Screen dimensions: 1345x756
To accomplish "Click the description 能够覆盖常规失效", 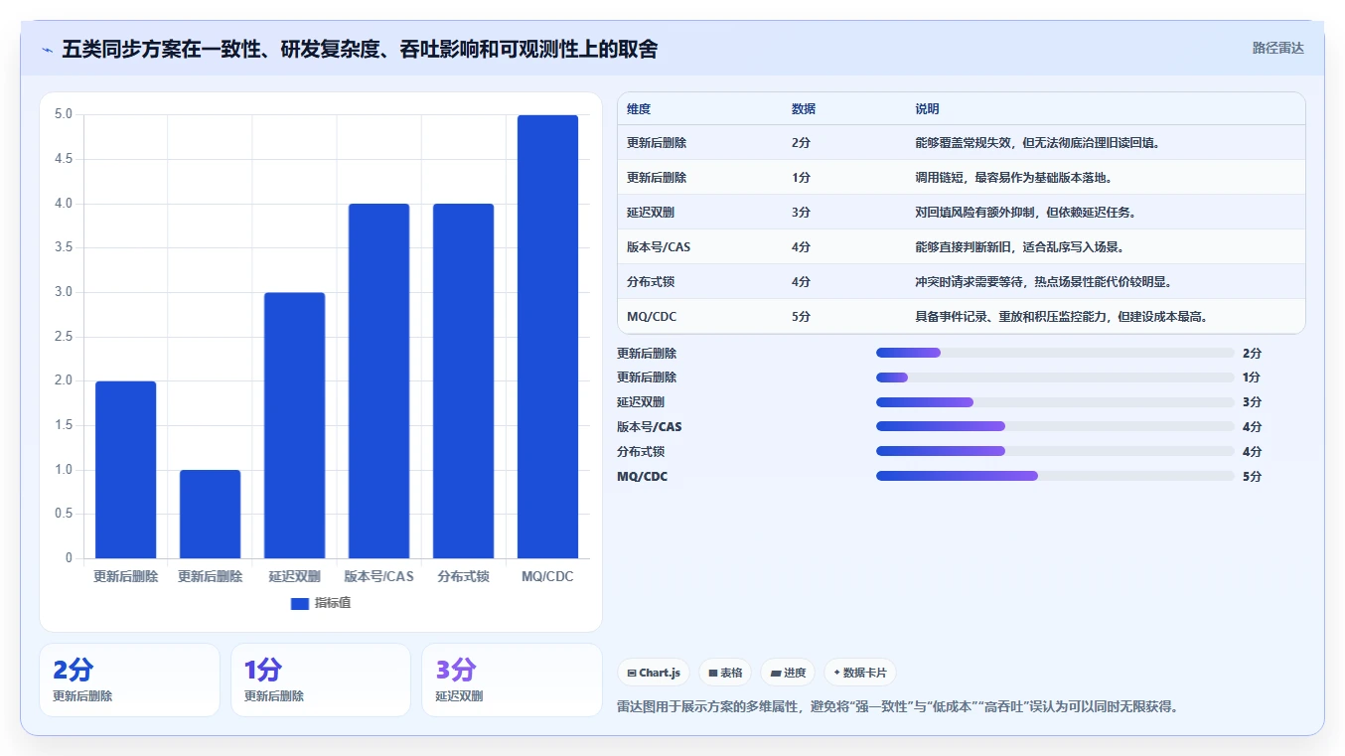I will (x=1038, y=143).
